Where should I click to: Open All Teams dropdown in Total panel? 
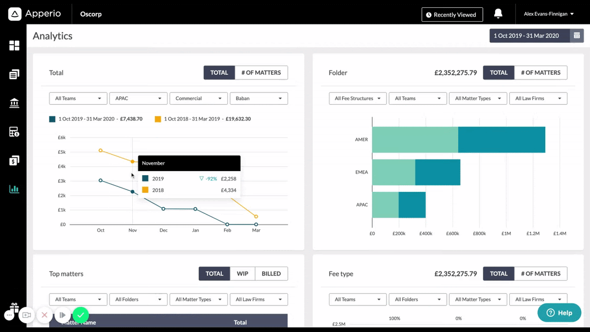pyautogui.click(x=78, y=98)
